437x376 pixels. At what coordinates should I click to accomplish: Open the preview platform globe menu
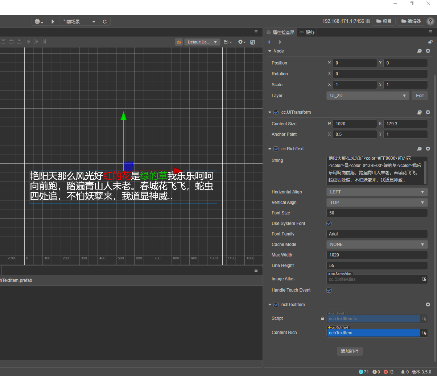[x=38, y=21]
